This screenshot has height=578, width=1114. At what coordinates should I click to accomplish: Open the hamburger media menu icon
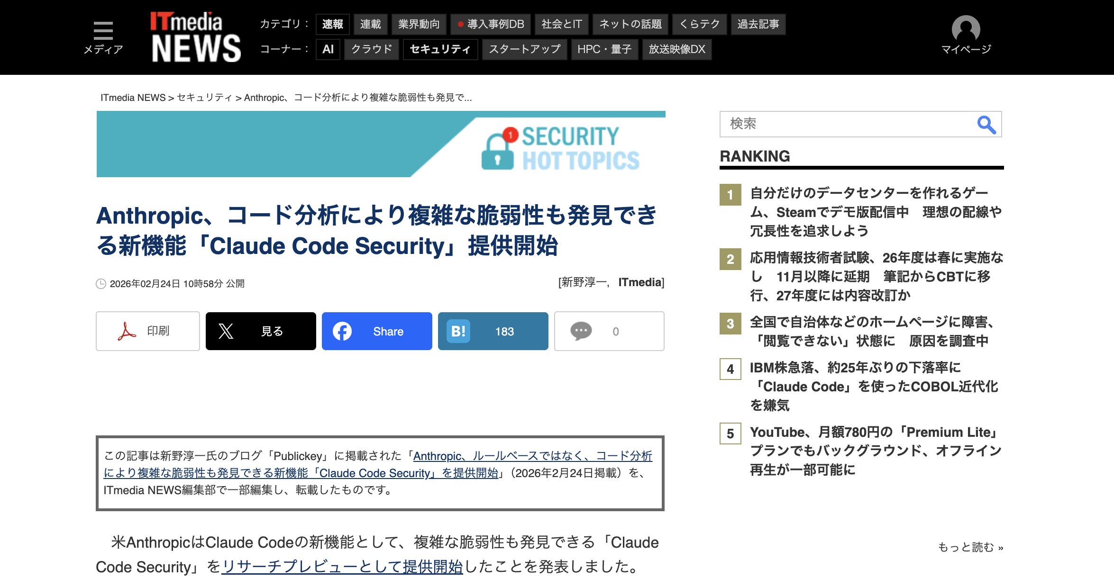click(103, 31)
